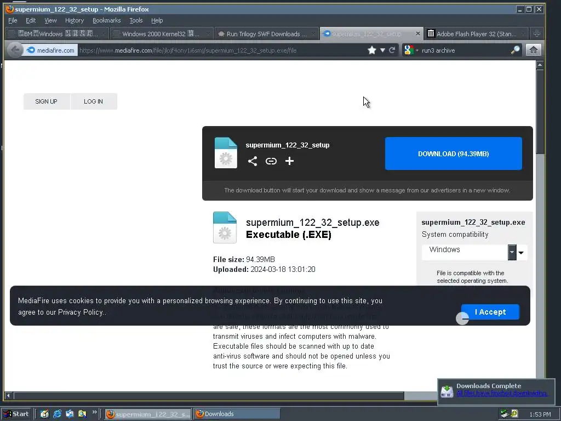
Task: Reload the page with the refresh icon
Action: coord(392,50)
